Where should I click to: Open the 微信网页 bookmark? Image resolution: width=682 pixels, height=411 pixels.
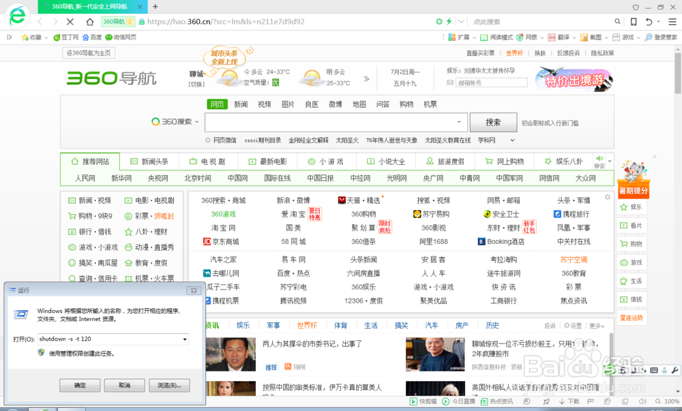[121, 37]
